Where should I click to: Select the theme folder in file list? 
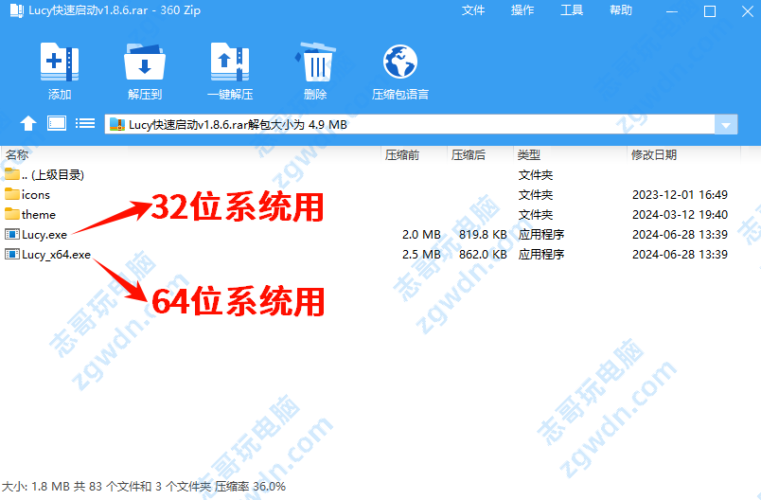pyautogui.click(x=38, y=214)
